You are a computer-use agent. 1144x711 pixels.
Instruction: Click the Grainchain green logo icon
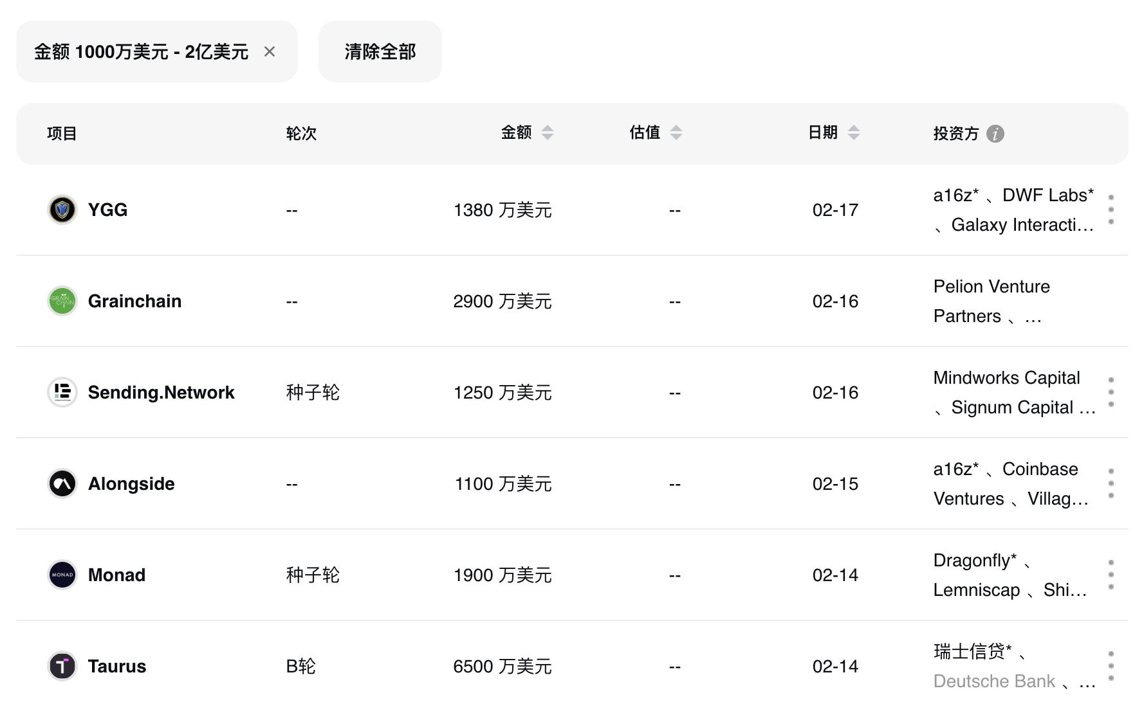[x=62, y=301]
